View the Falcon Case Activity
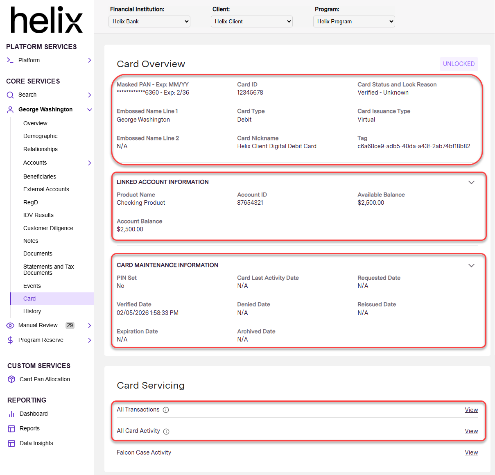The width and height of the screenshot is (495, 475). pyautogui.click(x=471, y=452)
